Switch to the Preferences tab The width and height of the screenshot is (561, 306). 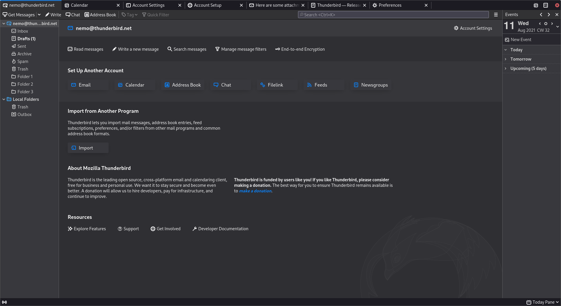tap(390, 5)
